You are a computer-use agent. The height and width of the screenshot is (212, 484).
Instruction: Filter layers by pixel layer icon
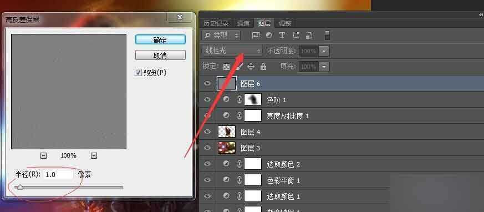tap(256, 35)
